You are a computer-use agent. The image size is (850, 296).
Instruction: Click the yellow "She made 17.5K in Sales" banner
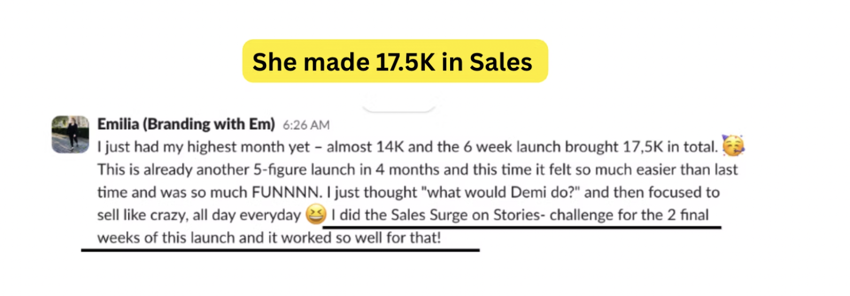click(395, 61)
